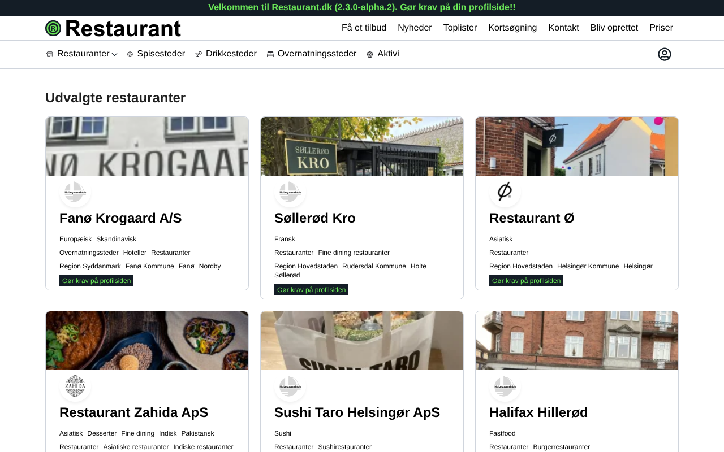Go to Få et tilbud page
Viewport: 724px width, 452px height.
pos(364,28)
